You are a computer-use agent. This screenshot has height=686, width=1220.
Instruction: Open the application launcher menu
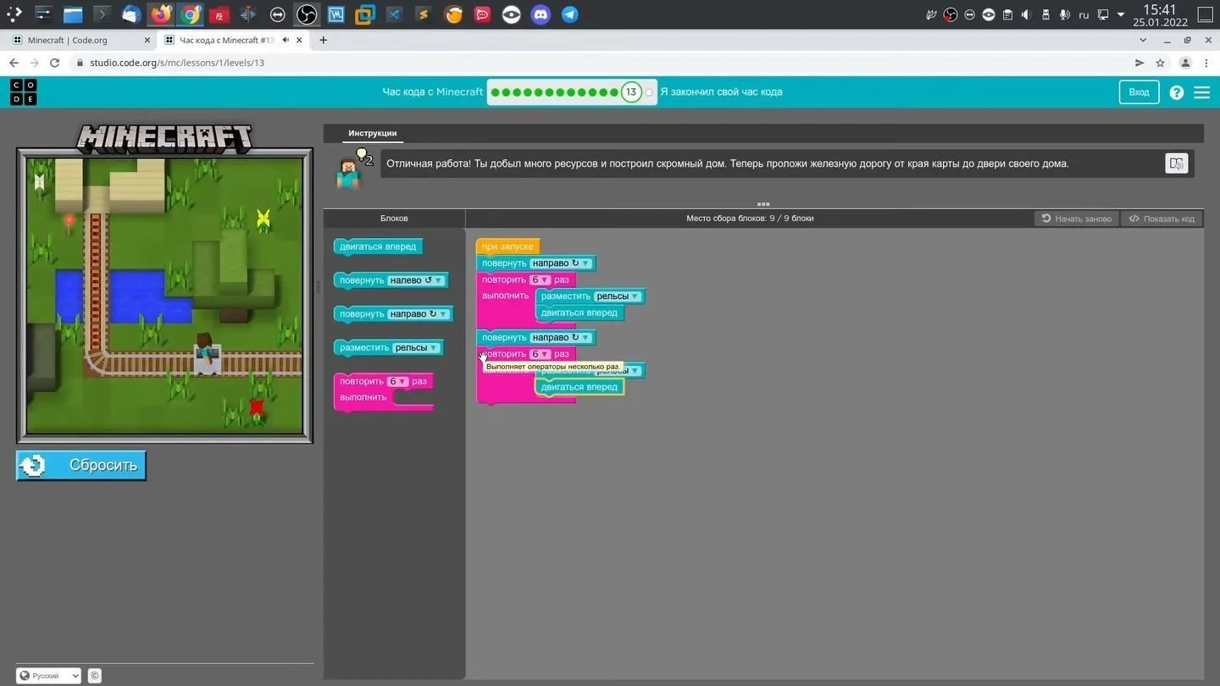14,14
